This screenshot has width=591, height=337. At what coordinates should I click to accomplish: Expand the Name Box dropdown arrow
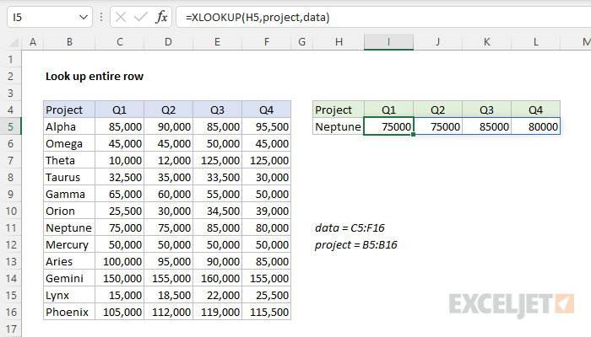pos(84,18)
